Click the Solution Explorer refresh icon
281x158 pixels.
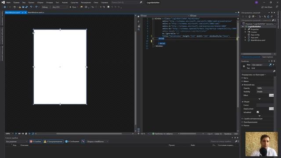point(268,17)
